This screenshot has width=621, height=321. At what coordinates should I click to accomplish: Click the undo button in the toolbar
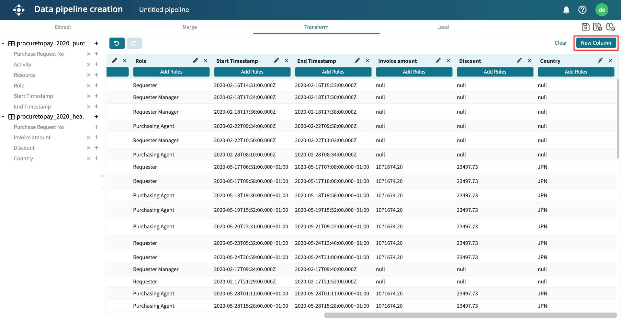coord(117,43)
